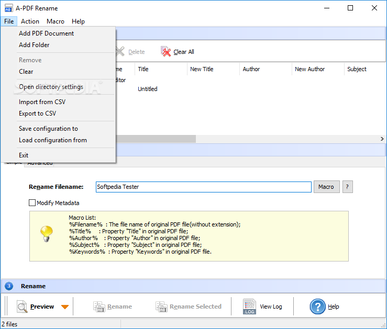387x329 pixels.
Task: Minimize the A-PDF Rename window
Action: tap(327, 8)
